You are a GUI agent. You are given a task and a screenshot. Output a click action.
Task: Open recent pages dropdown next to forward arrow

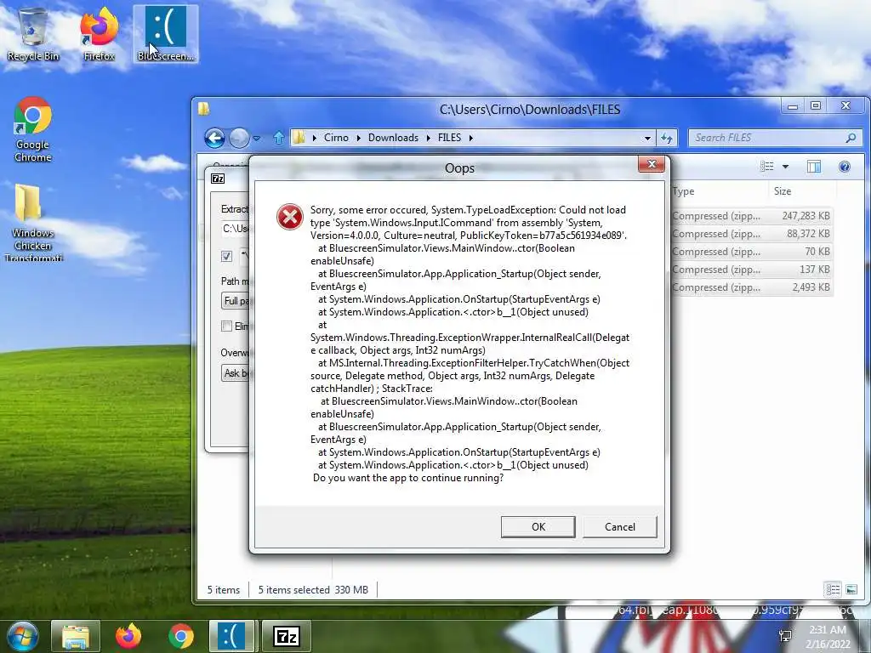click(x=257, y=139)
